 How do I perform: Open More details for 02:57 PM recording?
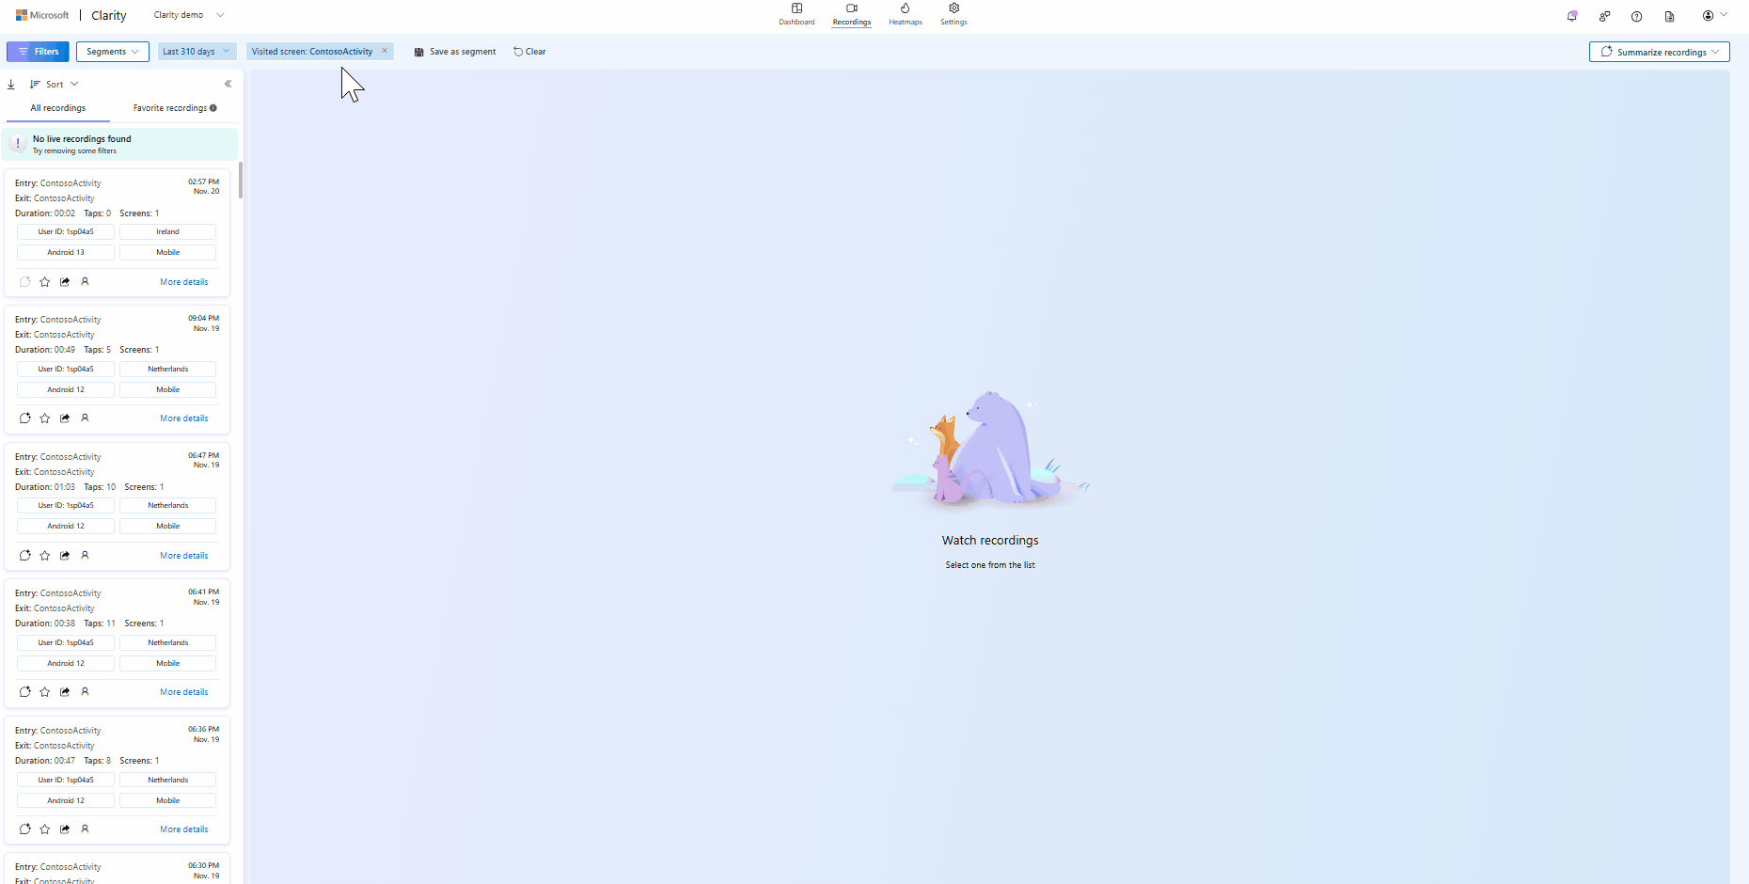pyautogui.click(x=184, y=282)
